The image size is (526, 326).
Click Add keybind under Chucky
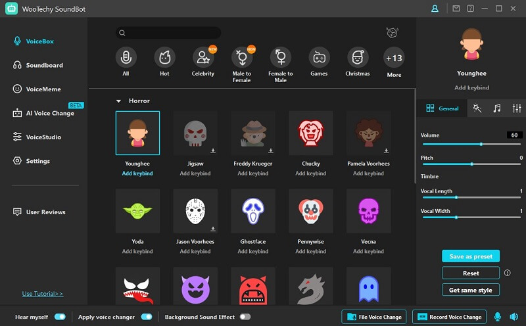click(x=310, y=174)
